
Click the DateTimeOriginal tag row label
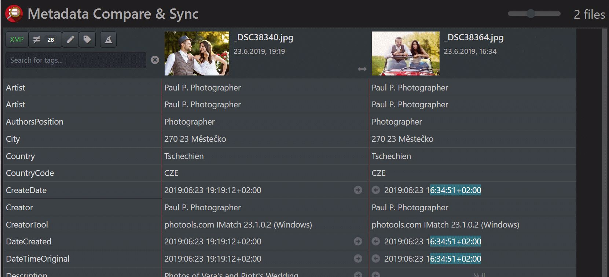(x=38, y=259)
